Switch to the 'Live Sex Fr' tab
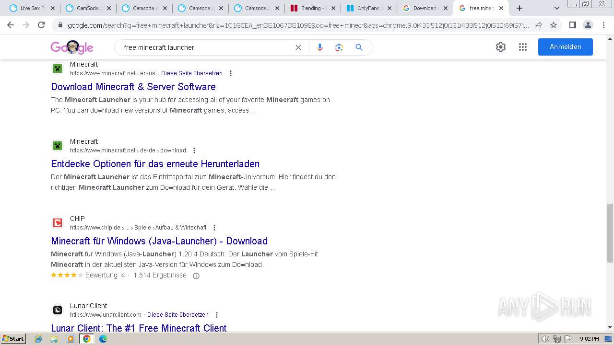Viewport: 614px width, 345px height. click(32, 8)
